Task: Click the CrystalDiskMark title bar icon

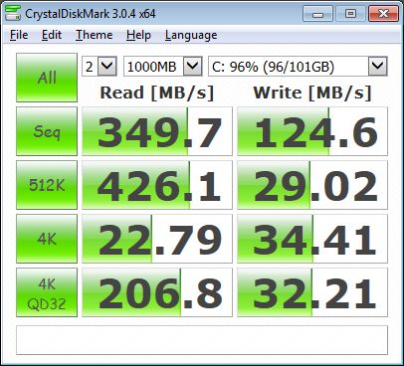Action: 13,14
